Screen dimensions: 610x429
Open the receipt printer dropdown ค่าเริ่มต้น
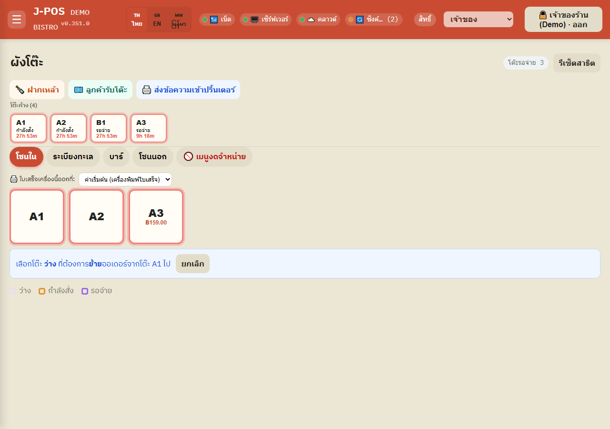(125, 179)
